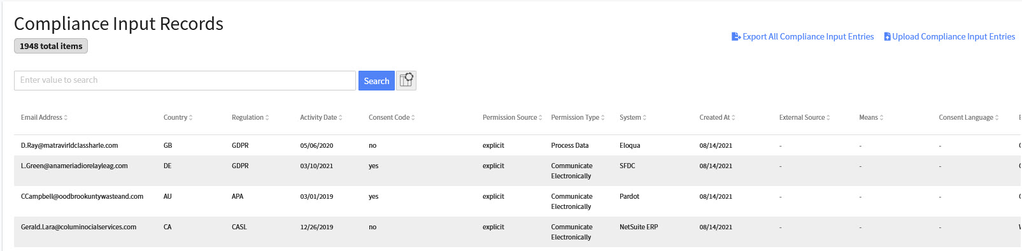Click the Export All Compliance Input Entries icon
The height and width of the screenshot is (251, 1022).
pos(736,37)
